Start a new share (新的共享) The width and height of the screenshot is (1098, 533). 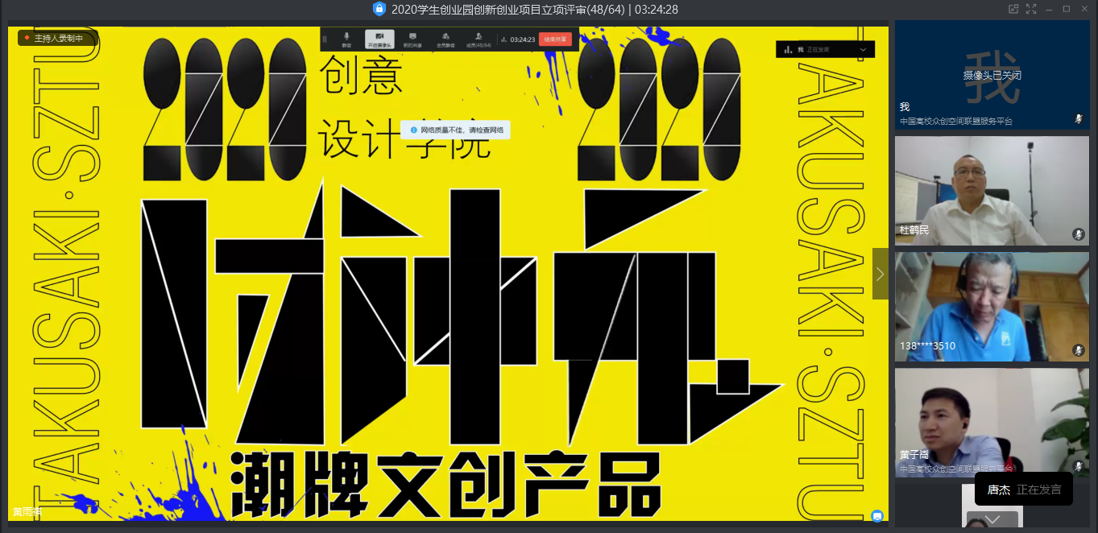[x=412, y=39]
